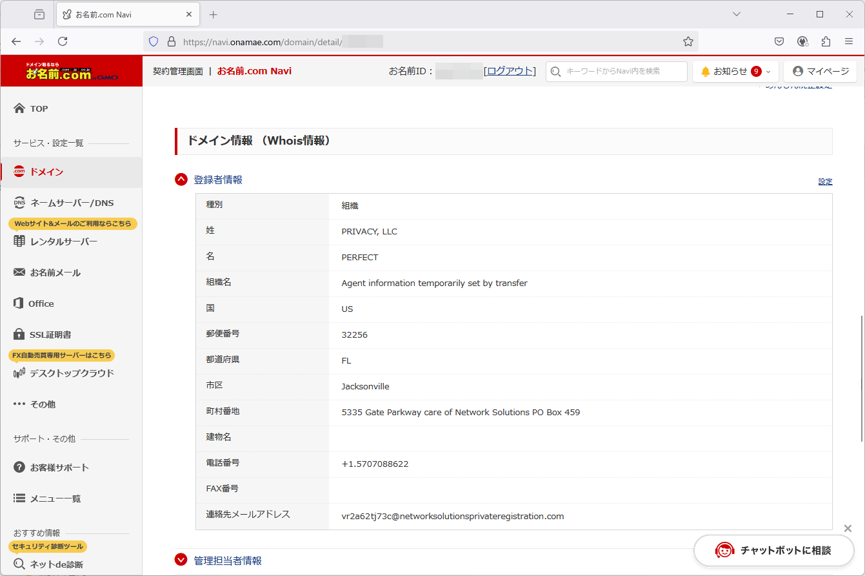Click the 設定 link for registrant info
The image size is (865, 576).
pyautogui.click(x=825, y=181)
